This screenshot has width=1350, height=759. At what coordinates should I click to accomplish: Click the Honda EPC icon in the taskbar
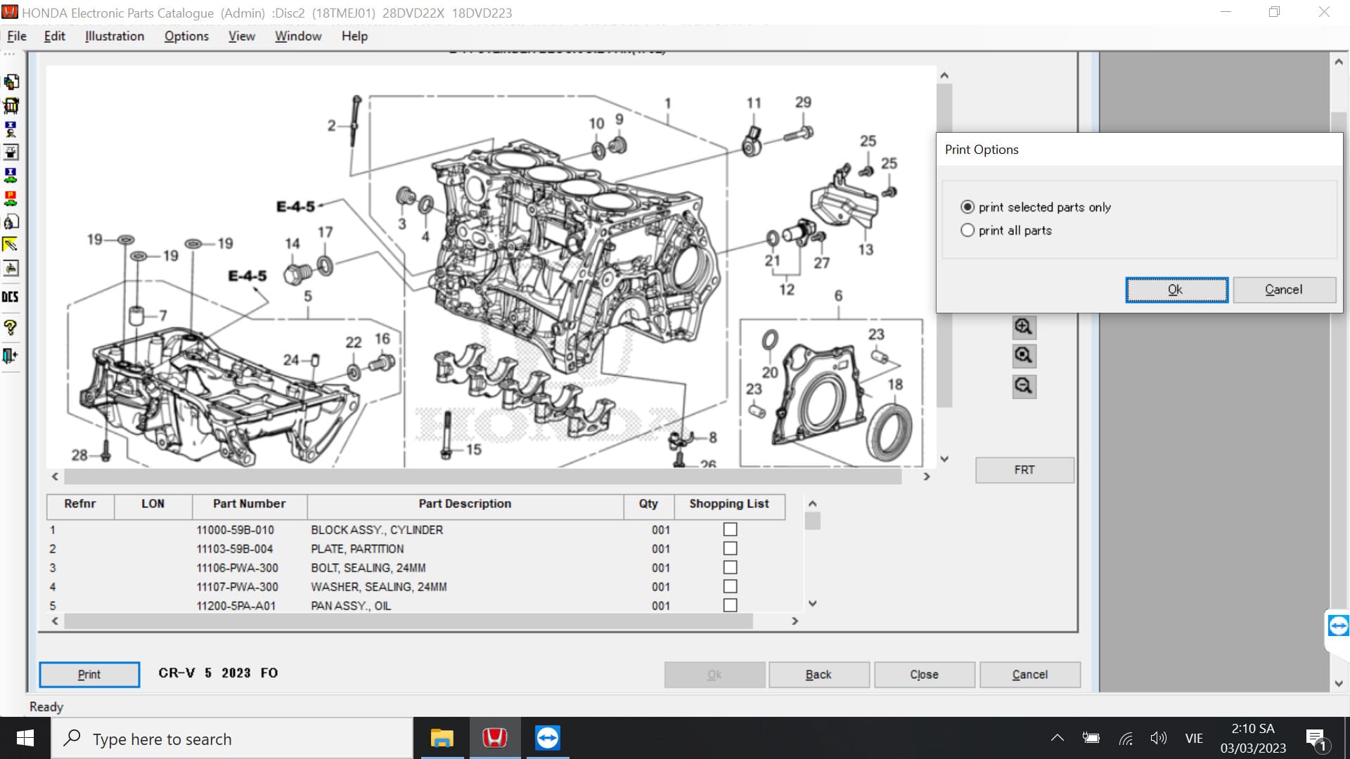click(495, 738)
